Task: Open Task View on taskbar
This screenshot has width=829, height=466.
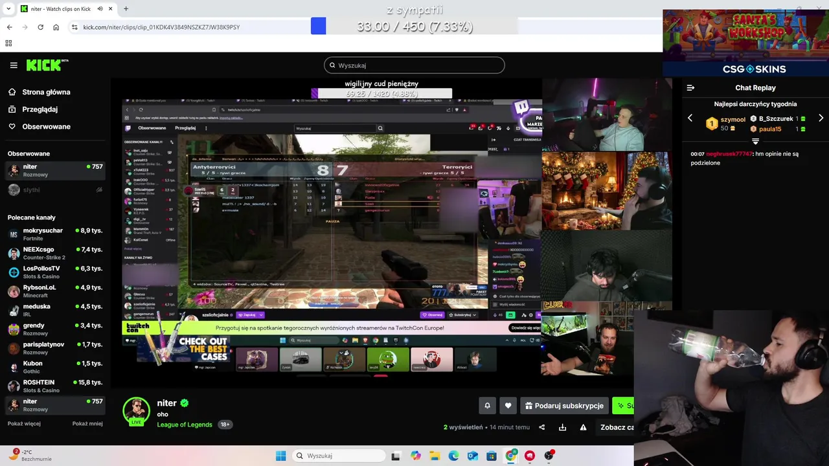Action: pos(396,456)
